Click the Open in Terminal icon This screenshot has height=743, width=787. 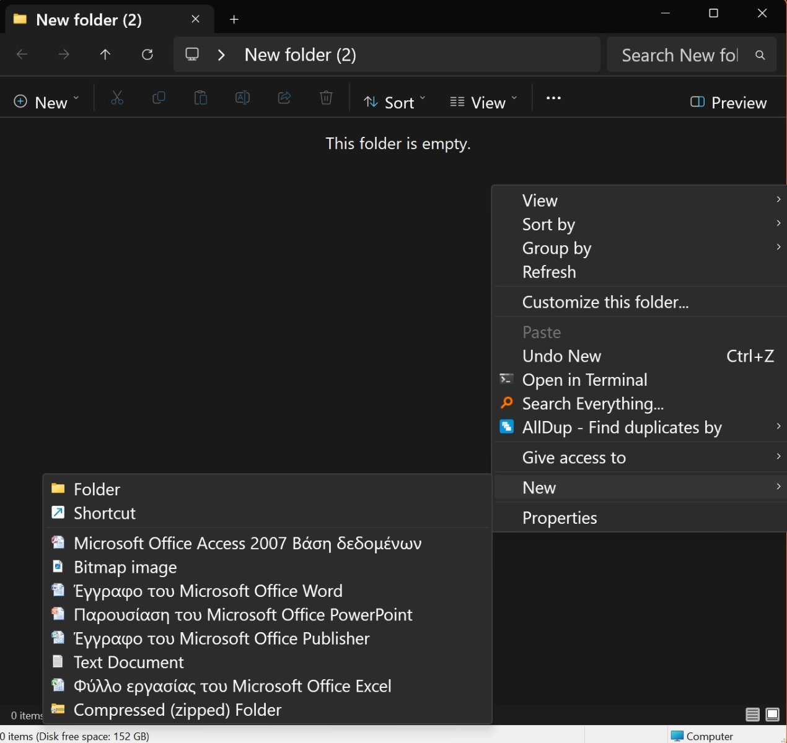(x=506, y=379)
